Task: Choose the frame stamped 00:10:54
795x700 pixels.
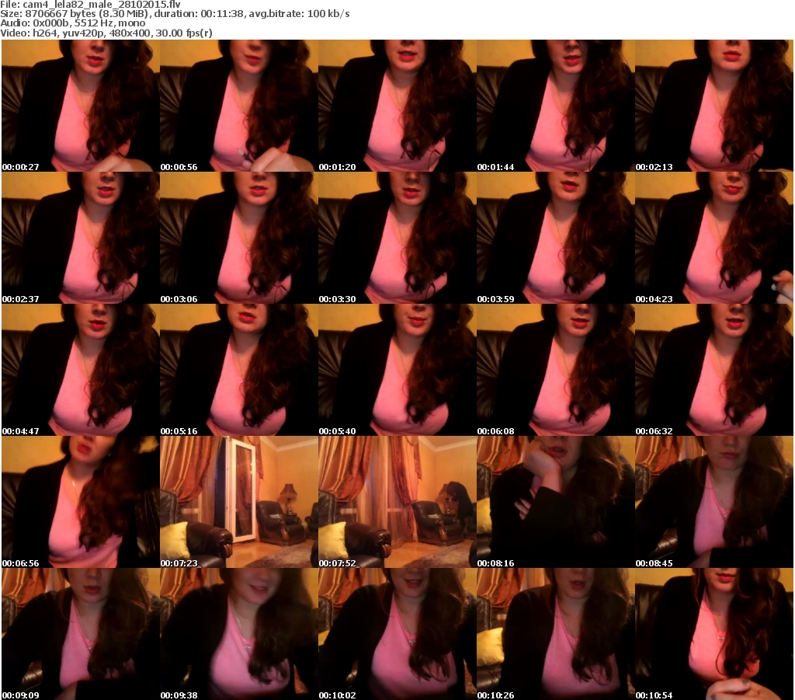Action: (714, 634)
